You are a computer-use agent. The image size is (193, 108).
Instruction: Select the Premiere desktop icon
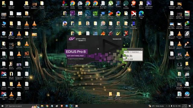[72, 15]
